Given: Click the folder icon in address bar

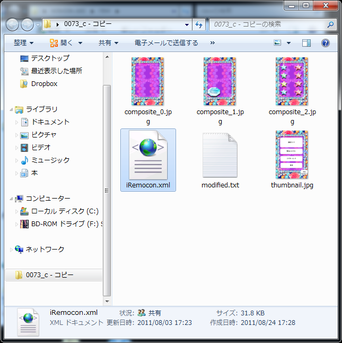Looking at the screenshot, I should pyautogui.click(x=47, y=24).
